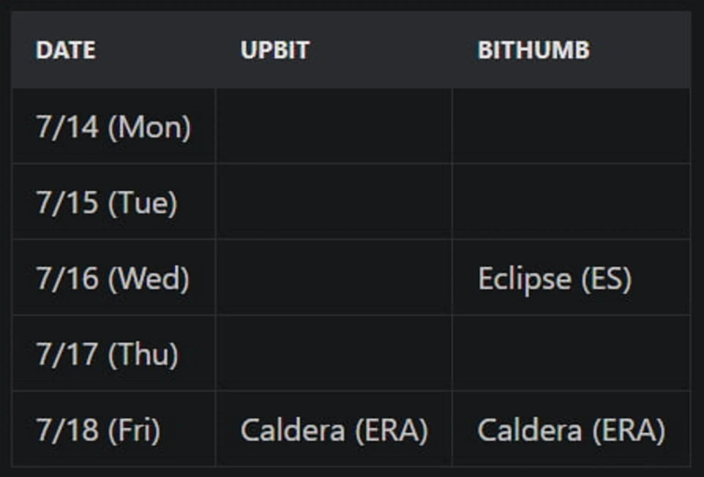The height and width of the screenshot is (477, 704).
Task: Click the DATE column header
Action: [67, 50]
